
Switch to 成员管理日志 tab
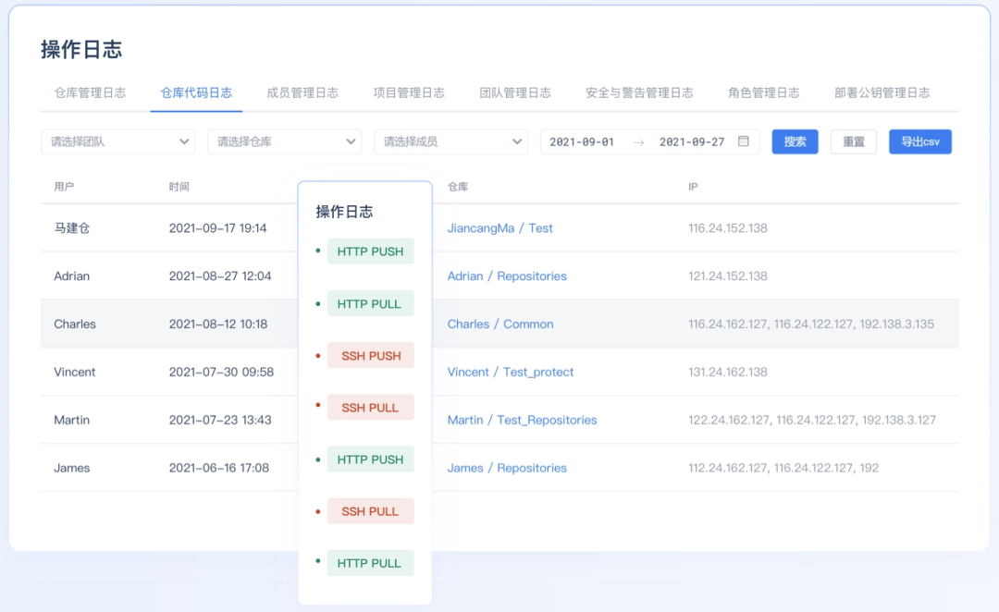(302, 93)
